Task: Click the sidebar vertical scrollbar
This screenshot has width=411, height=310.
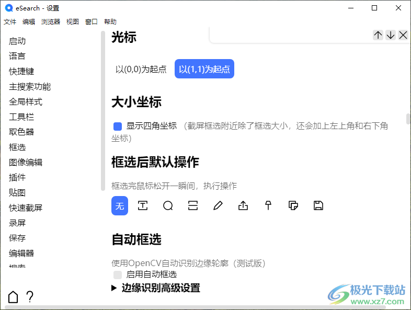Action: pos(102,111)
